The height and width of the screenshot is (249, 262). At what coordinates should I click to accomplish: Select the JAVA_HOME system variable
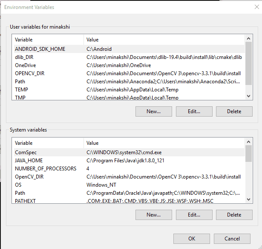130,161
